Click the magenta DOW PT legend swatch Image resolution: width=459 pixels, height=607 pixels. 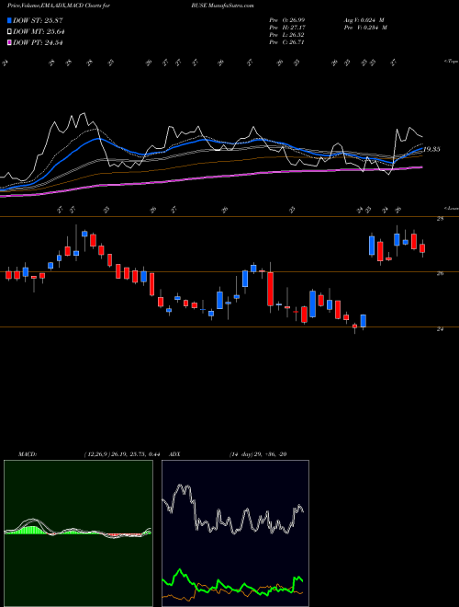(x=9, y=42)
